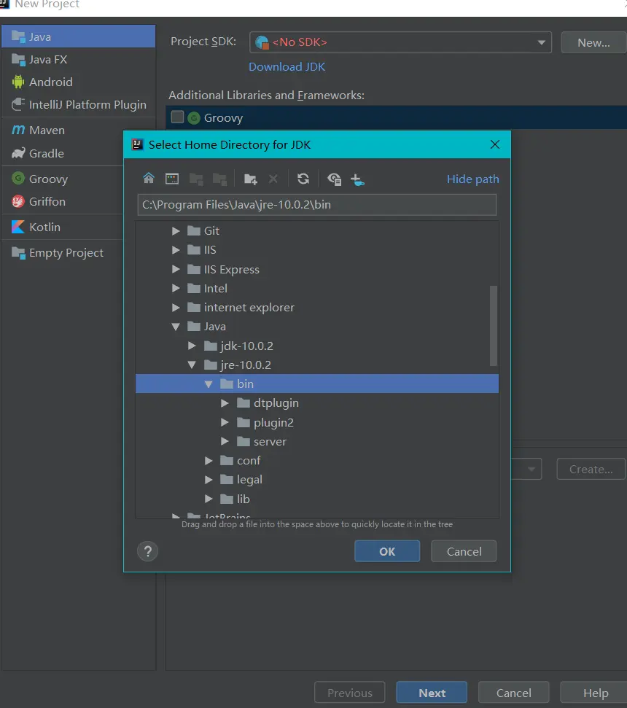This screenshot has height=708, width=627.
Task: Collapse the bin folder
Action: (x=209, y=384)
